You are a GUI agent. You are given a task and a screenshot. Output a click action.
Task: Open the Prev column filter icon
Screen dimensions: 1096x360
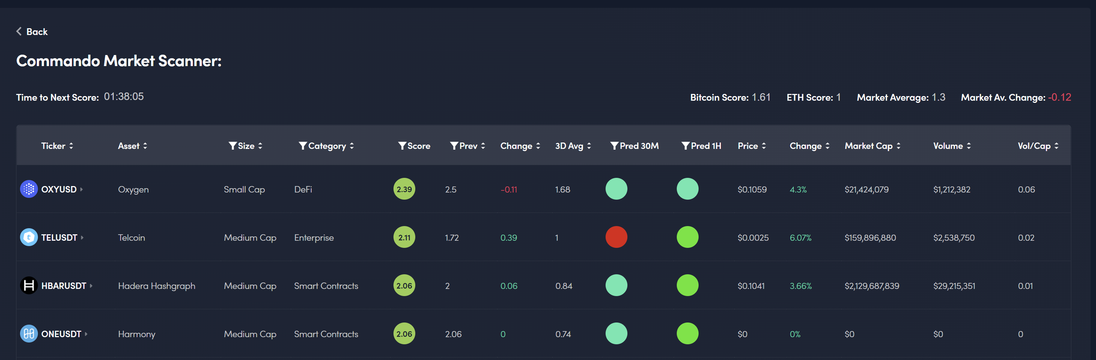coord(454,145)
